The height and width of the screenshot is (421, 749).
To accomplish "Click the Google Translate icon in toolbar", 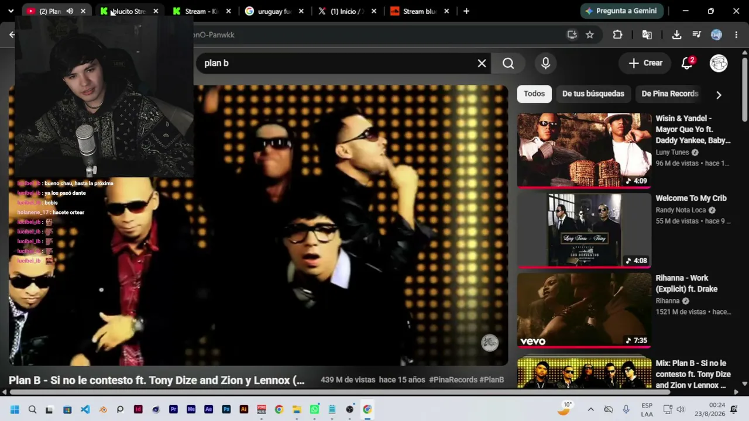I will (x=647, y=34).
